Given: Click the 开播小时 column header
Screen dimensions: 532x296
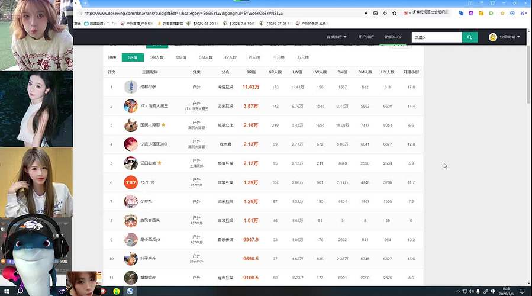Looking at the screenshot, I should [411, 72].
